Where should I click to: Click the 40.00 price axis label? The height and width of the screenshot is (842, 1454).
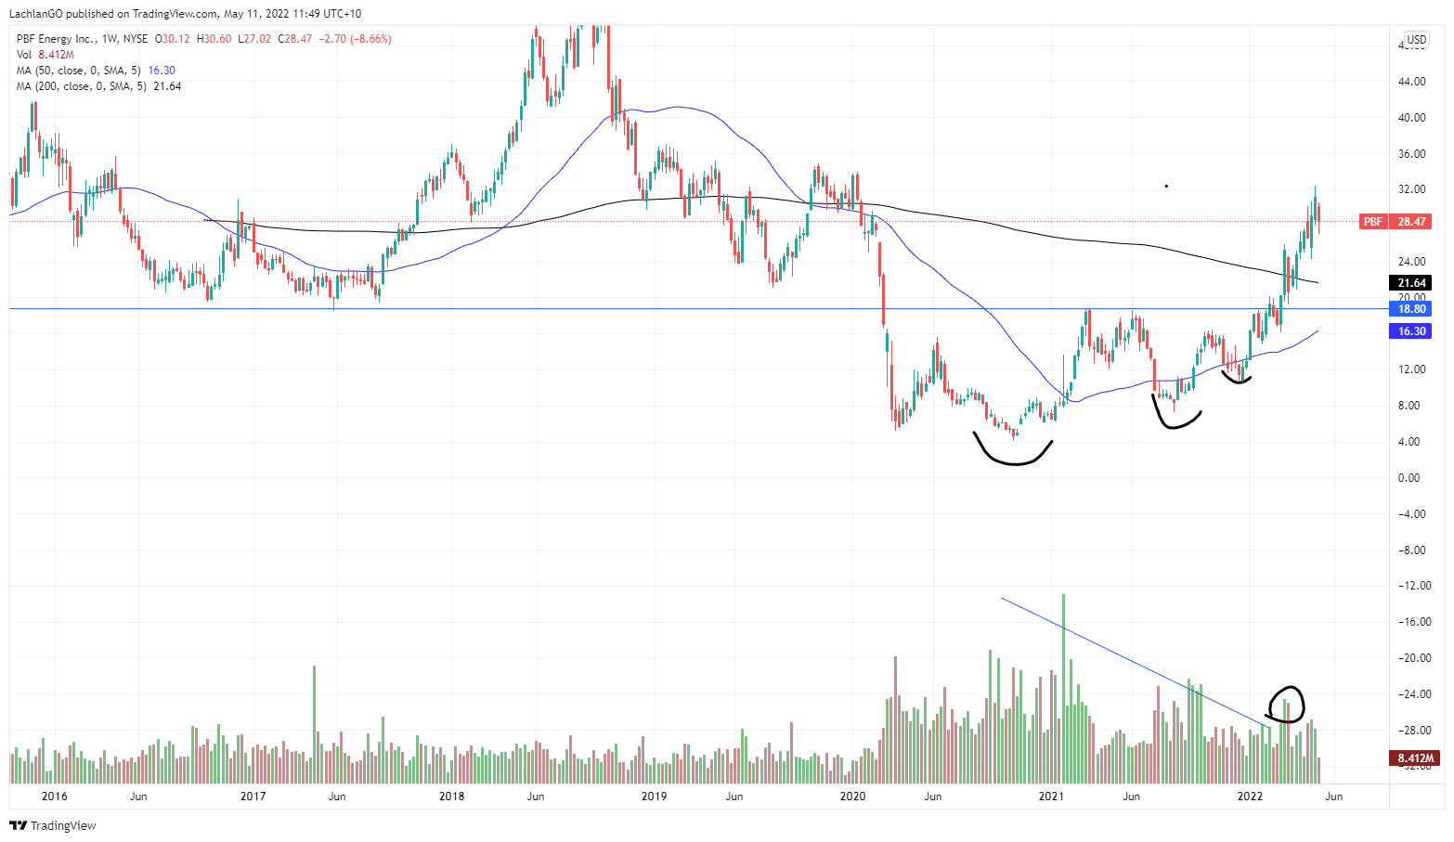(x=1411, y=118)
